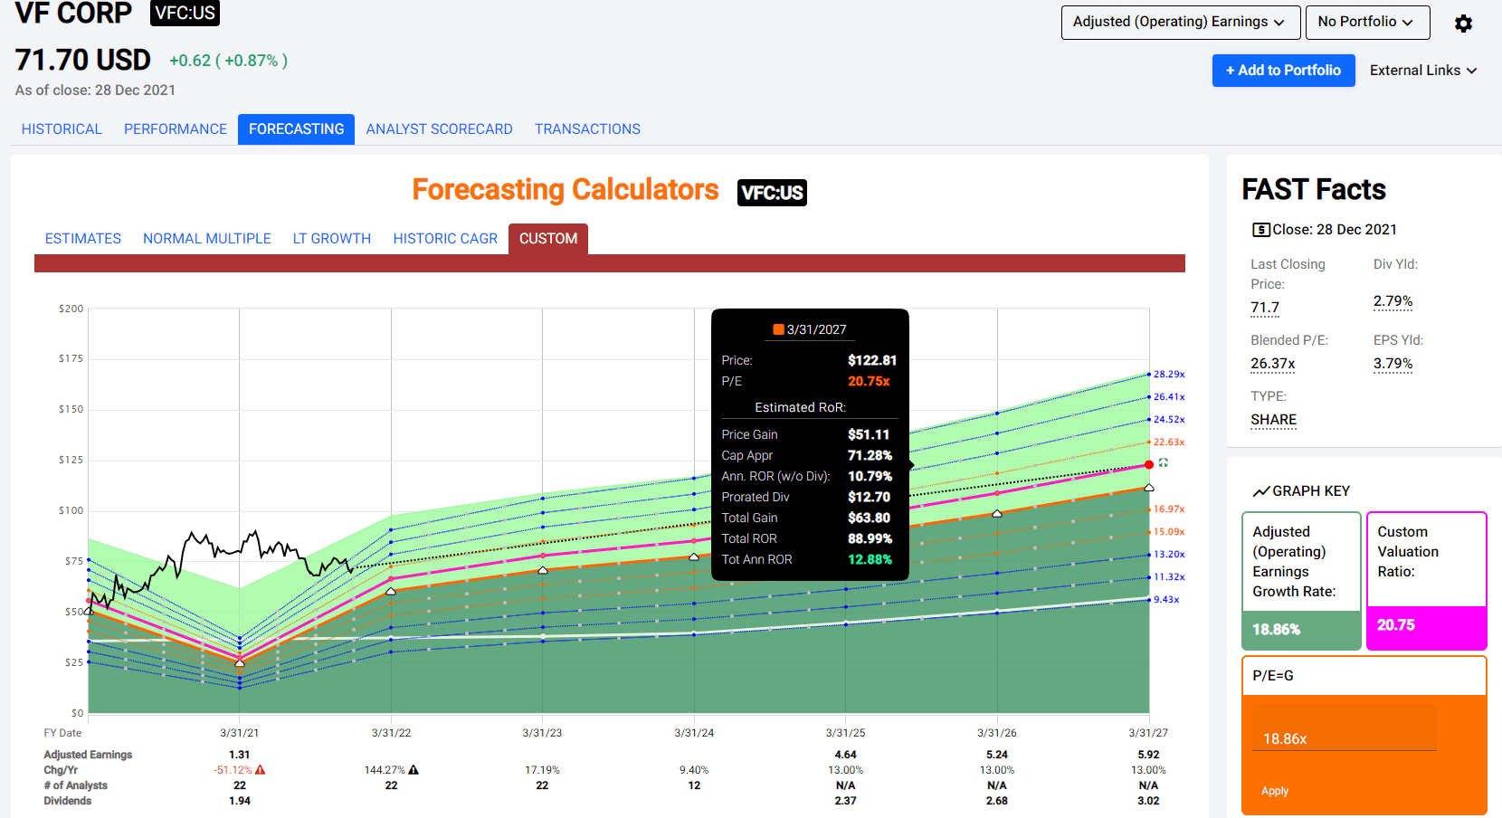Select the ESTIMATES calculator tab

click(x=83, y=239)
